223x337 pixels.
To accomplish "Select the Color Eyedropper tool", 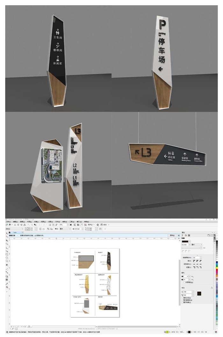I will [x=7, y=284].
